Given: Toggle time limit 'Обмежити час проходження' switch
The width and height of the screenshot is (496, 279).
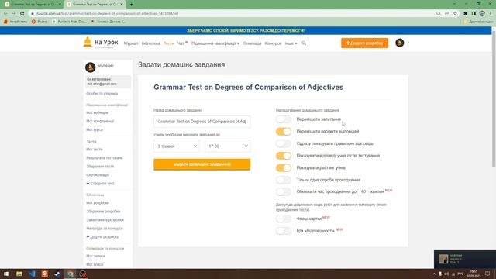Looking at the screenshot, I should [x=284, y=191].
